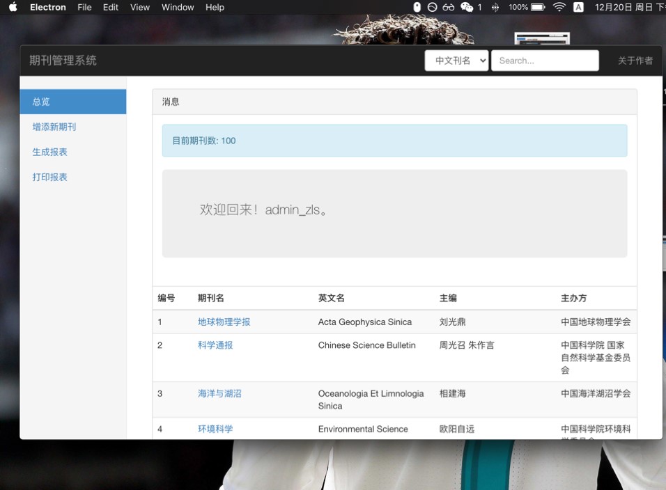Click the editor name 相建海

[452, 393]
